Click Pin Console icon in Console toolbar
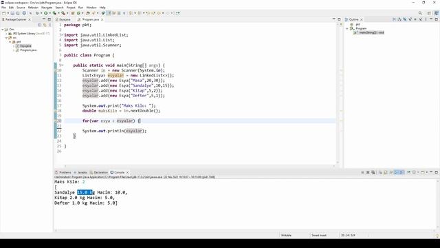The height and width of the screenshot is (248, 440). pyautogui.click(x=408, y=172)
